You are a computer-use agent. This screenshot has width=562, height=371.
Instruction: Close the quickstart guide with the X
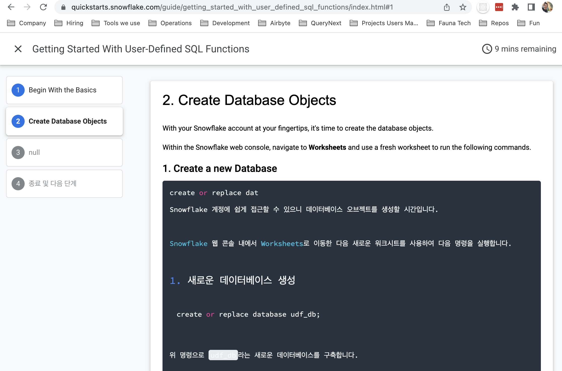[18, 49]
